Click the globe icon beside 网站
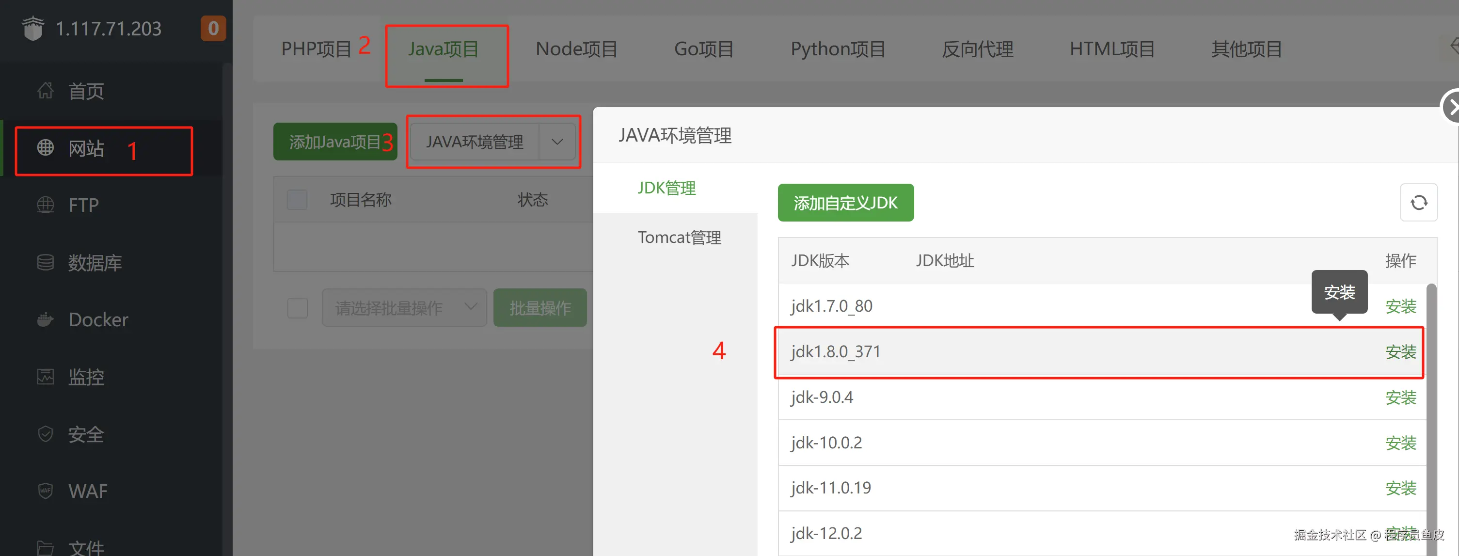 (45, 148)
